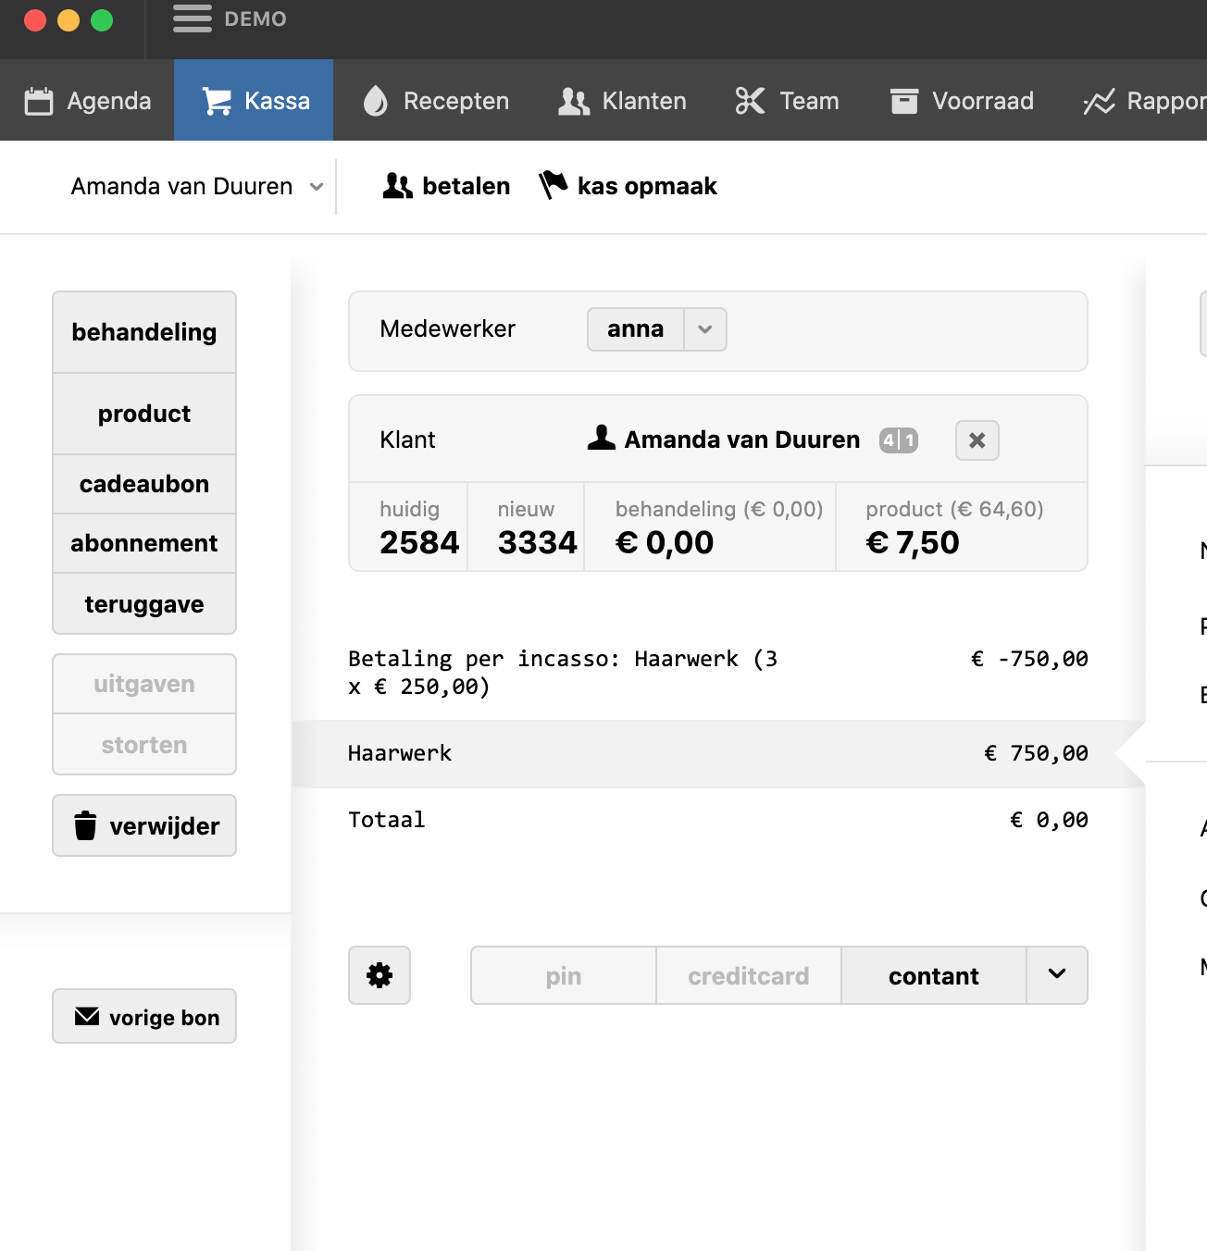
Task: Click the 4|1 badge next to customer
Action: [898, 440]
